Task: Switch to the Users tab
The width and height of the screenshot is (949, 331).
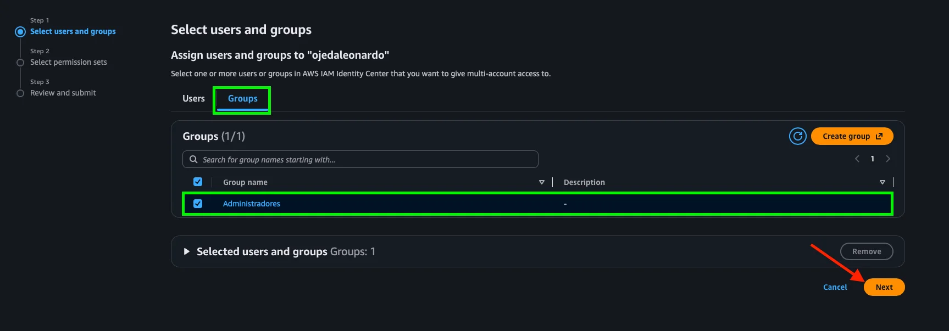Action: (193, 99)
